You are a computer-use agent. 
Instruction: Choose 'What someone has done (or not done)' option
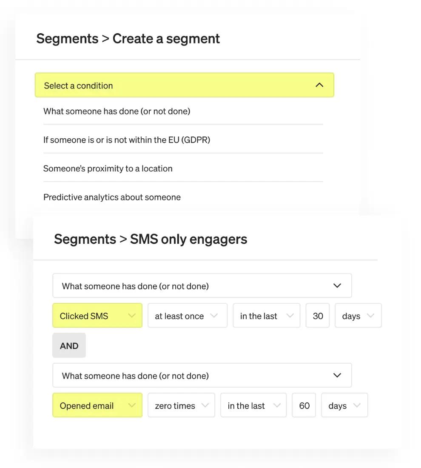click(x=117, y=111)
